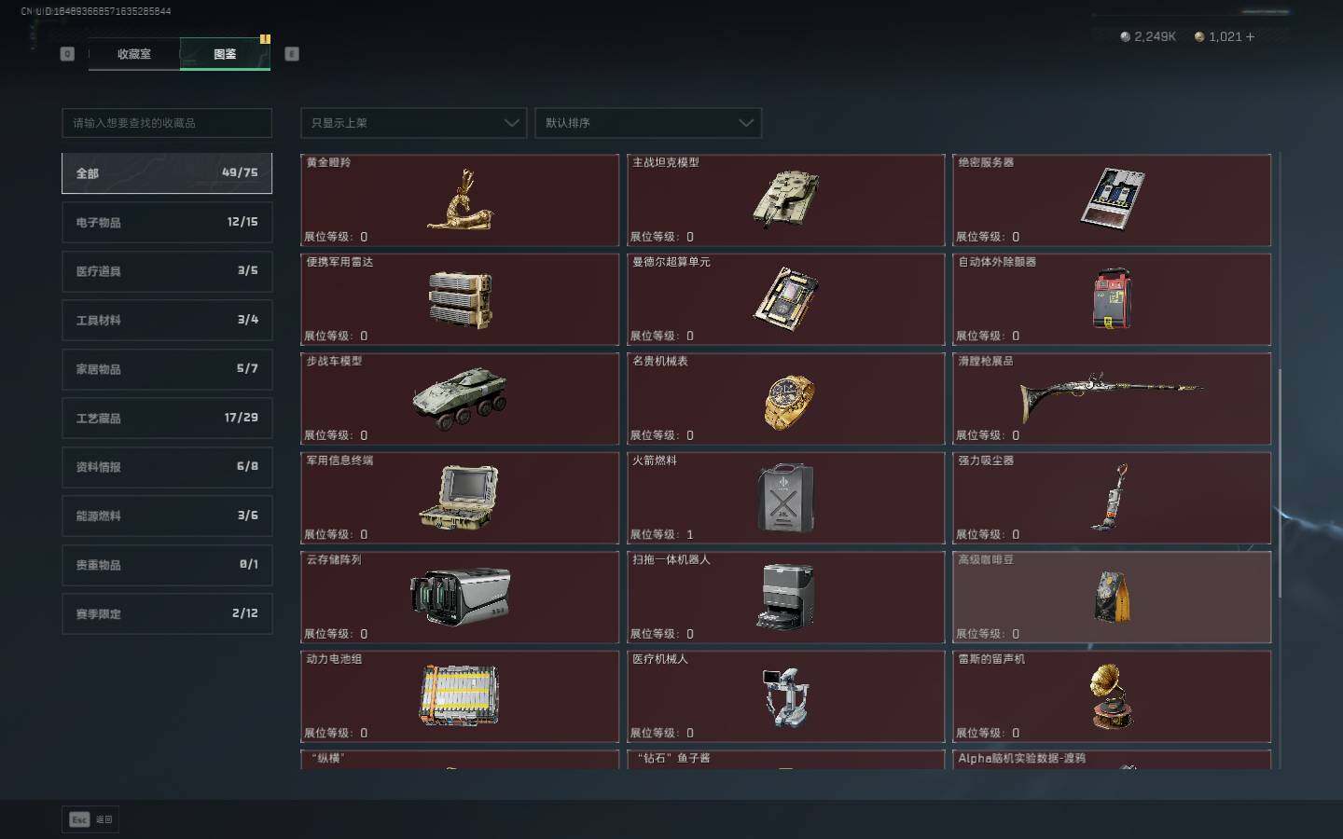Open the 默认排序 sort dropdown

pyautogui.click(x=648, y=123)
